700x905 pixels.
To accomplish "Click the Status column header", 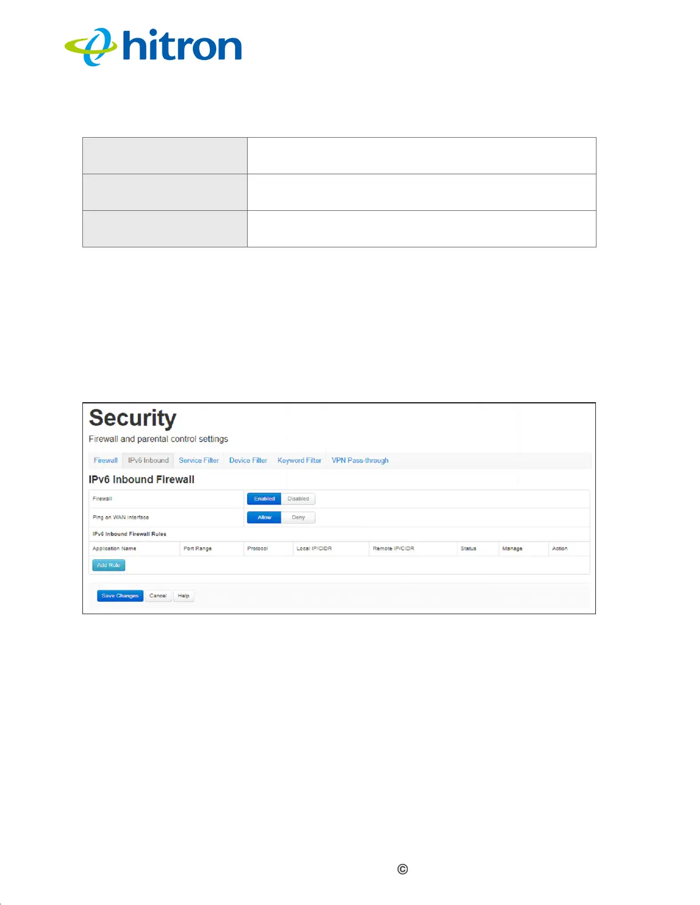I will (468, 548).
